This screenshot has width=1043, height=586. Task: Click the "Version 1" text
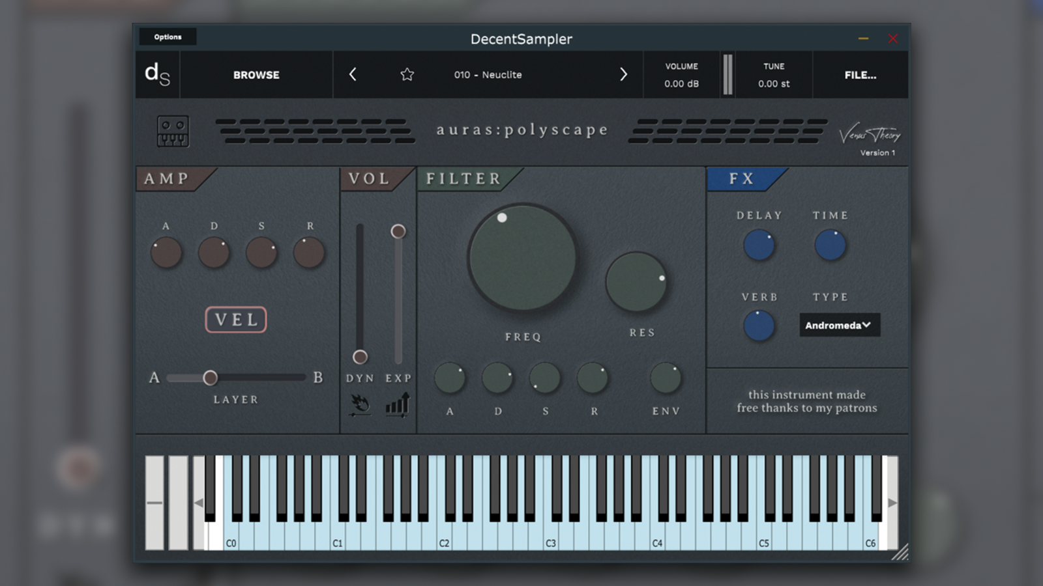pyautogui.click(x=877, y=153)
